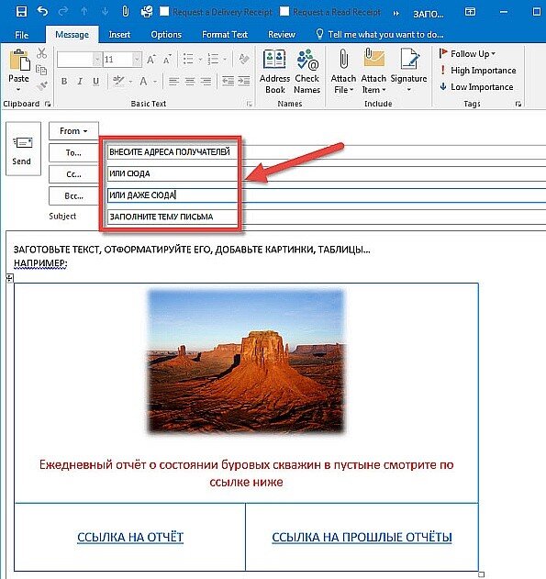Image resolution: width=546 pixels, height=579 pixels.
Task: Open the Address Book
Action: click(x=274, y=72)
